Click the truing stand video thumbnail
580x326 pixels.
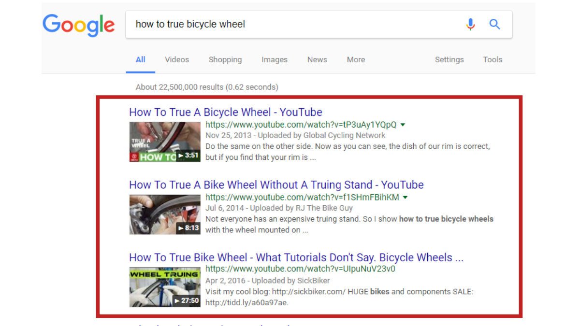click(164, 214)
